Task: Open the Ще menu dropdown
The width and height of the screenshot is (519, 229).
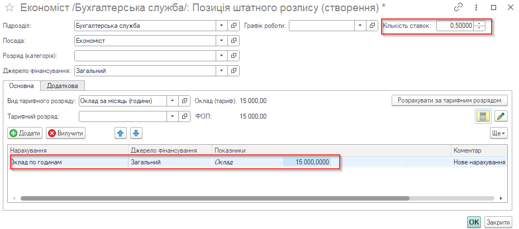Action: [x=499, y=133]
